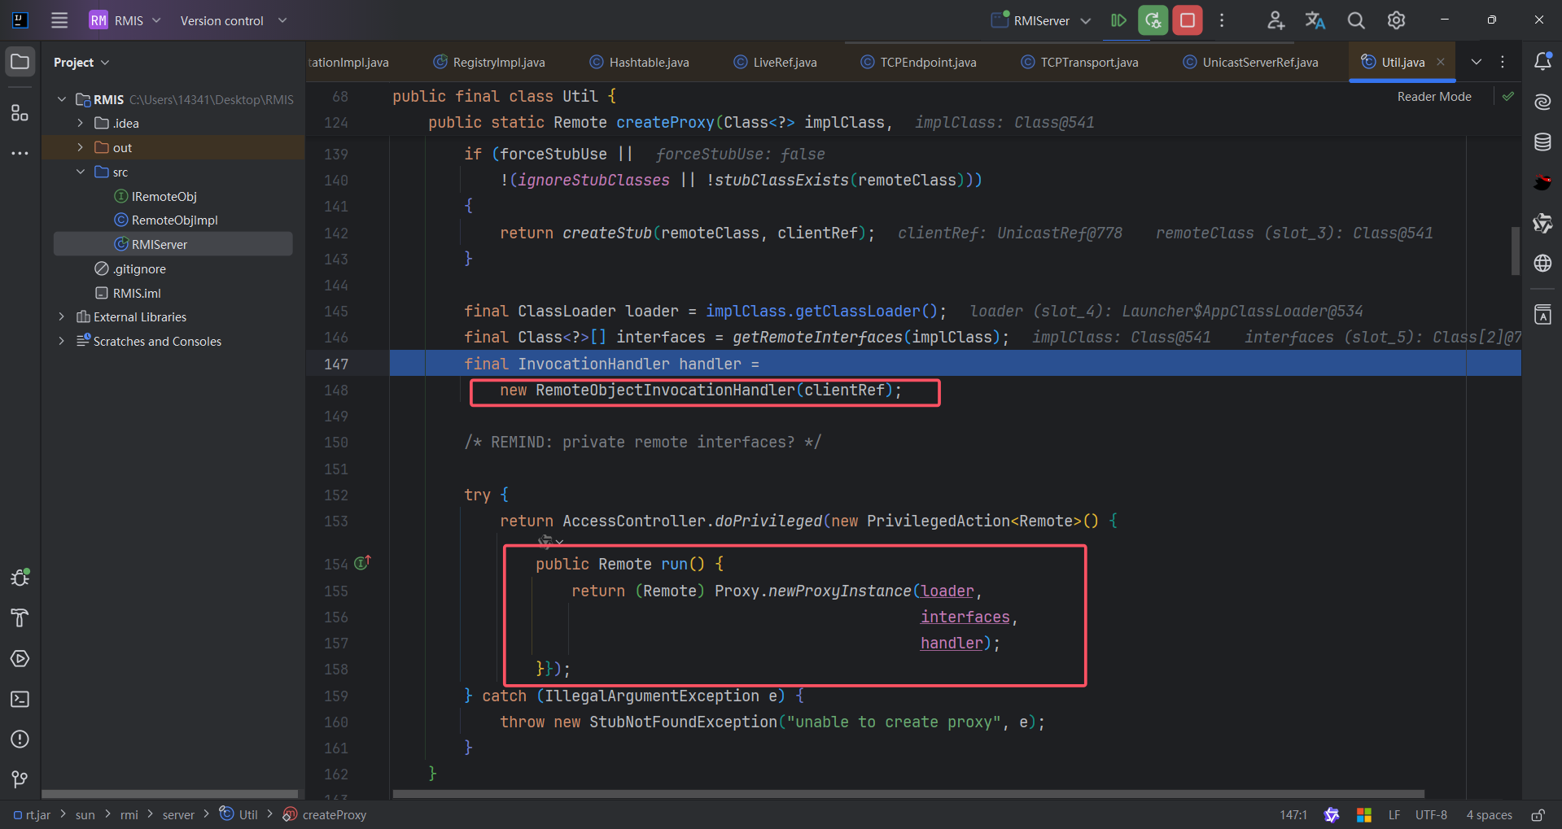Switch to TCPEndpoint.java tab

click(918, 62)
